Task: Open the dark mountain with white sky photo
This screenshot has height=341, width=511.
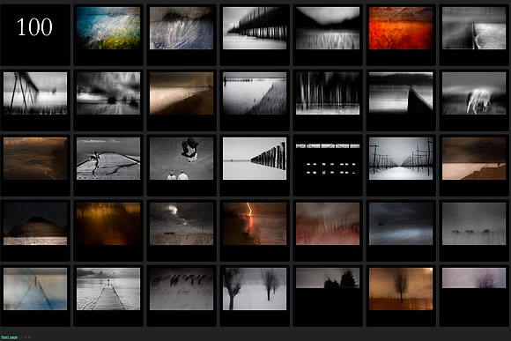Action: coord(328,28)
